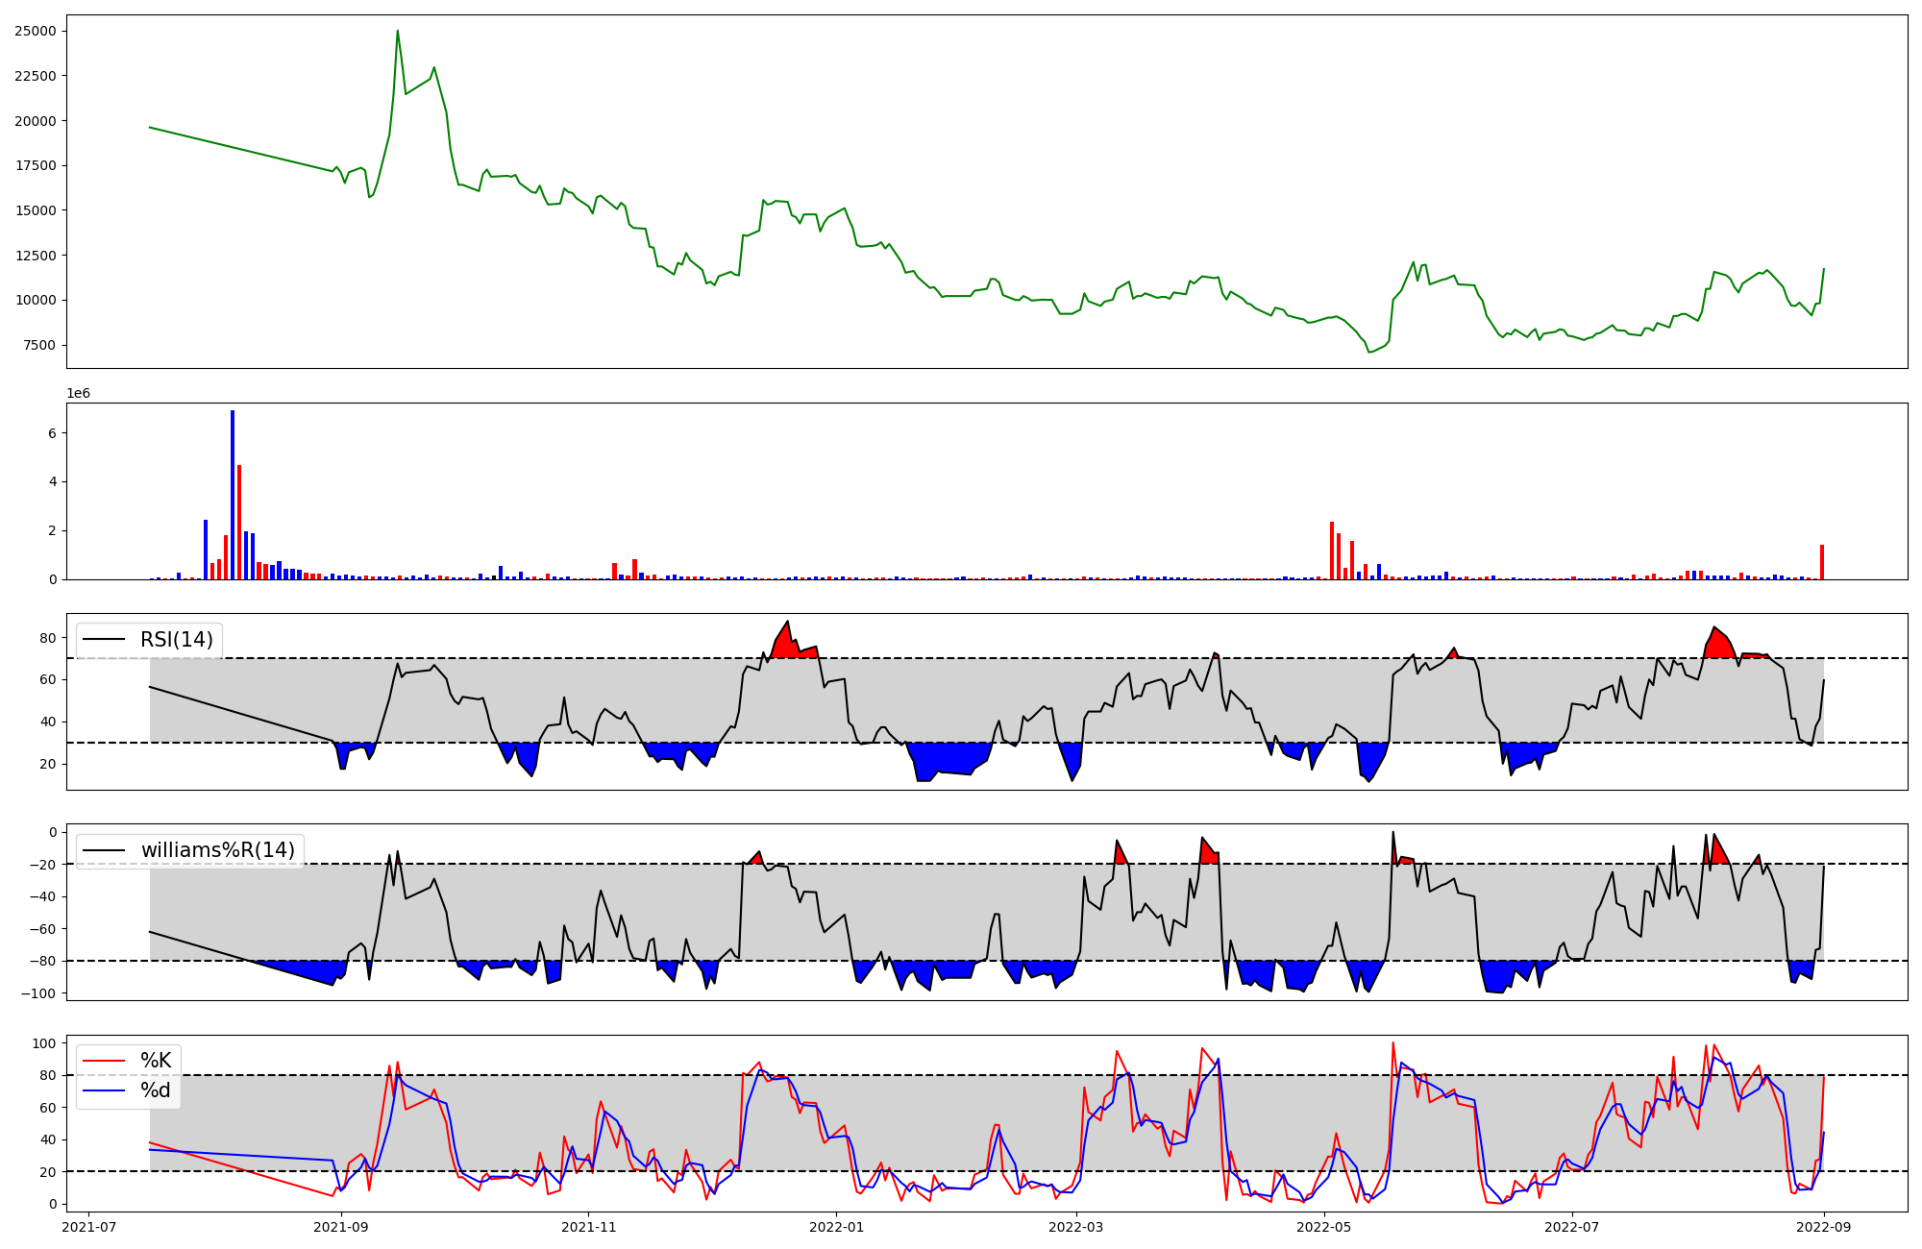Click the 2022-05 x-axis date label

click(1324, 1226)
